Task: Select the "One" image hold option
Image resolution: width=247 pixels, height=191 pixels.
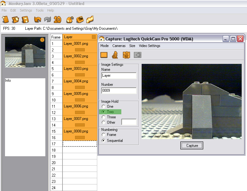Action: tap(103, 106)
